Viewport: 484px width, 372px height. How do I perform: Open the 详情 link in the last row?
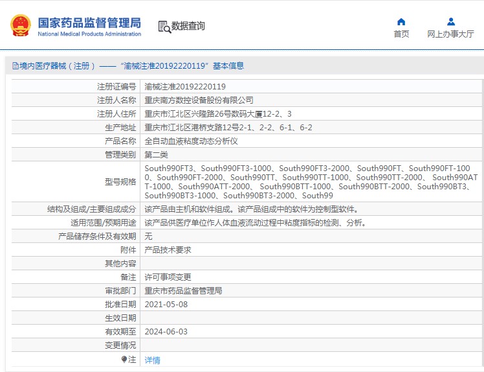pos(152,360)
